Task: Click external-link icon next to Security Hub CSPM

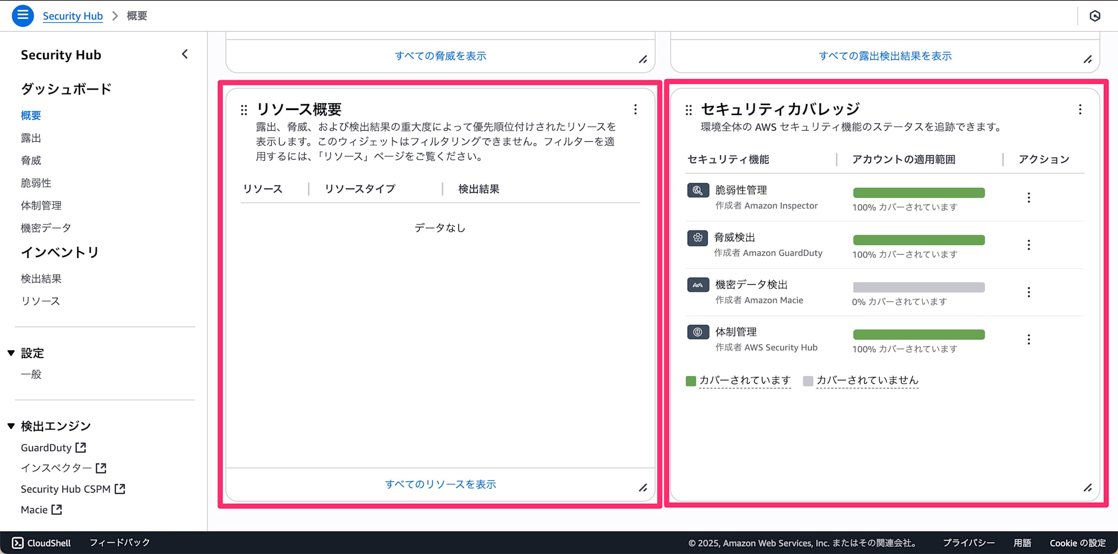Action: [x=120, y=489]
